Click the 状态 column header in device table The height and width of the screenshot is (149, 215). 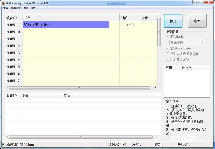[71, 18]
